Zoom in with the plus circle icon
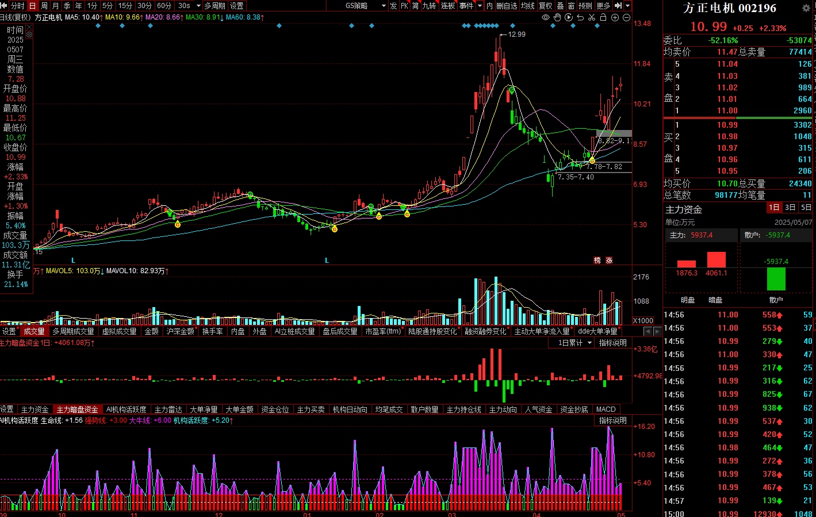This screenshot has width=816, height=517. [x=615, y=17]
